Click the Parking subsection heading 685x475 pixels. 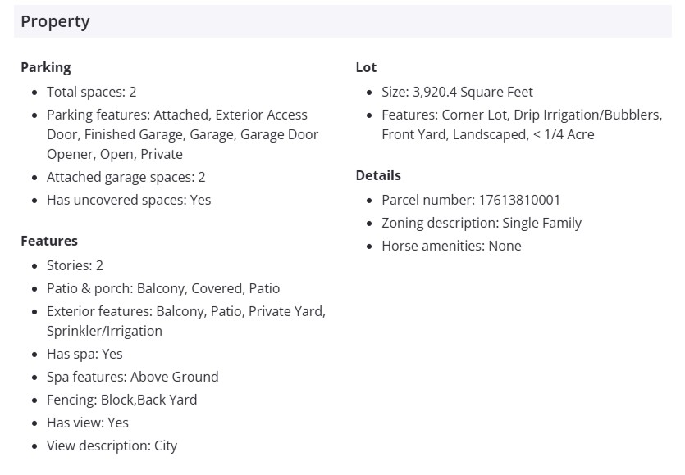coord(46,67)
